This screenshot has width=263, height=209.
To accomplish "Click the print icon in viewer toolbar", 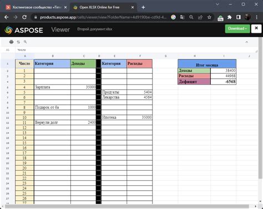I will pos(11,42).
